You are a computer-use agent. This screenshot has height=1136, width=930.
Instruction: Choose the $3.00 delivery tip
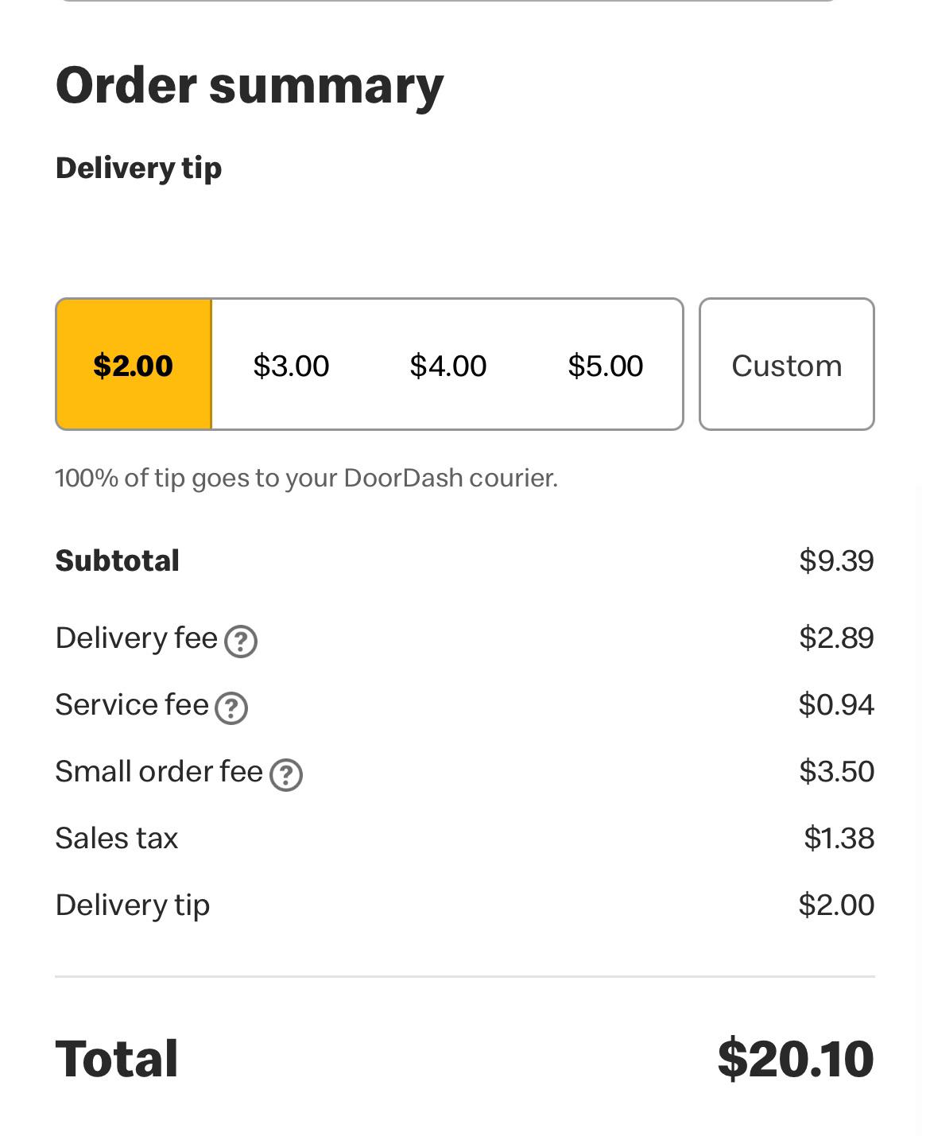(291, 365)
